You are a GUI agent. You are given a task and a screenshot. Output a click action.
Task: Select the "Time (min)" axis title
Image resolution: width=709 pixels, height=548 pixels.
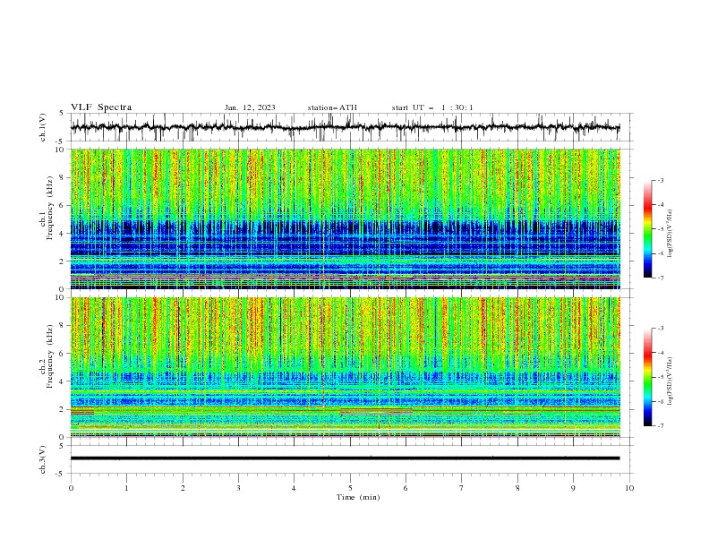click(358, 497)
